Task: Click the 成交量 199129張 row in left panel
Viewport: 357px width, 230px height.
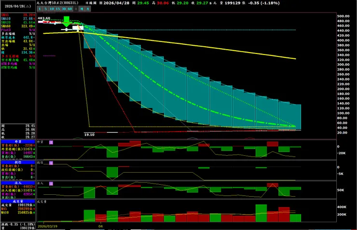Action: [x=18, y=205]
